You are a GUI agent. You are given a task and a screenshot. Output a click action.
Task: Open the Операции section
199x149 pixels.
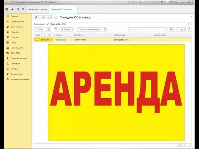click(15, 63)
